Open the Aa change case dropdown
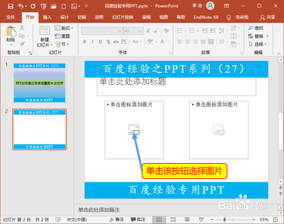 (137, 42)
